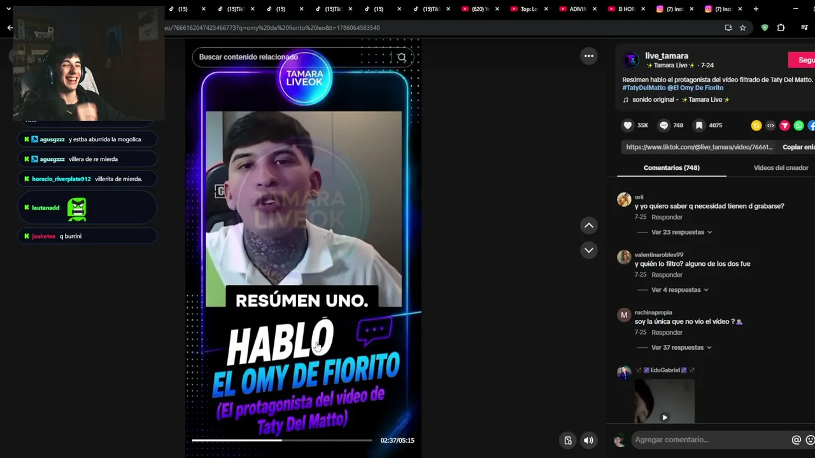Click the live_tamara profile avatar
This screenshot has width=815, height=458.
point(631,60)
